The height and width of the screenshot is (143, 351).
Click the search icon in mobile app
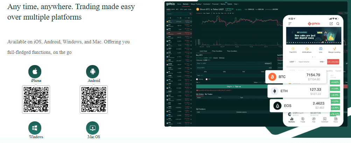tap(338, 24)
